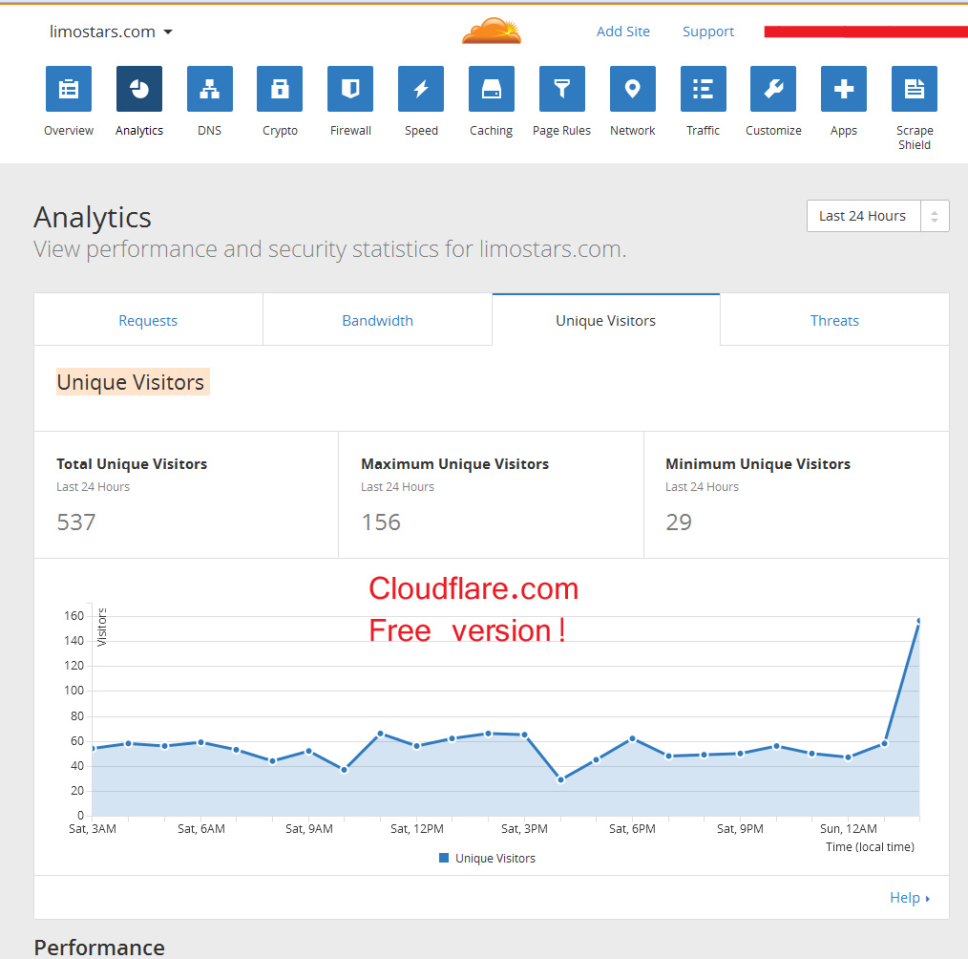
Task: Click the peak data point on the chart
Action: (919, 621)
